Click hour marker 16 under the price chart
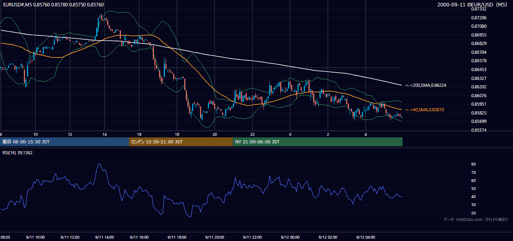 tap(139, 134)
